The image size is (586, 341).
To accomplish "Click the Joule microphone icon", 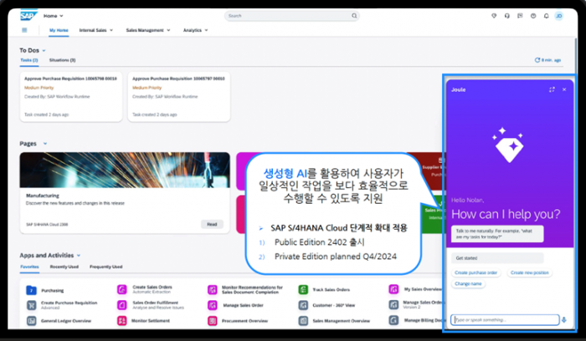I will pyautogui.click(x=564, y=320).
